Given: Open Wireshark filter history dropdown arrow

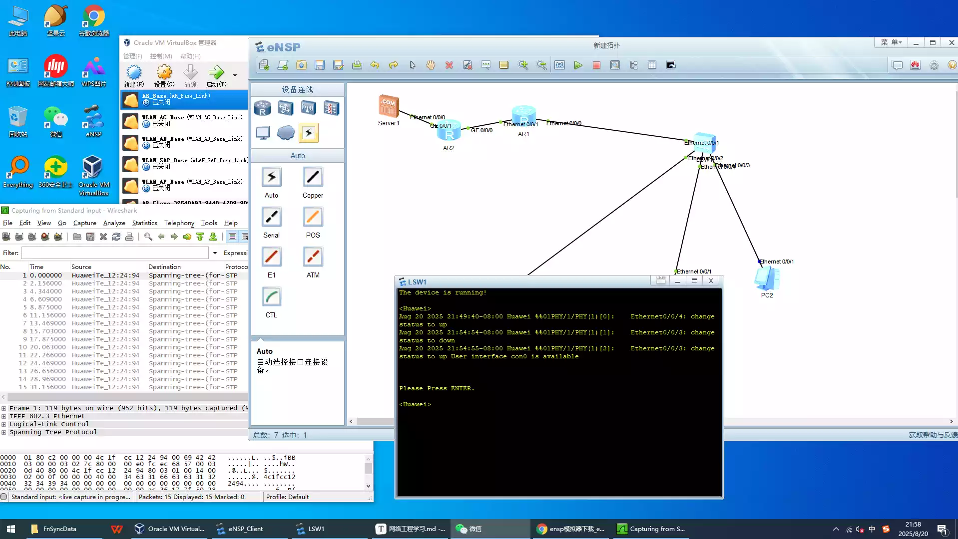Looking at the screenshot, I should tap(215, 253).
